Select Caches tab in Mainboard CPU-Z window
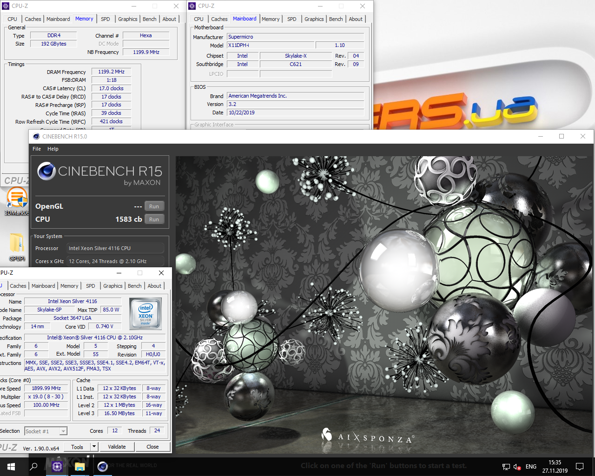 click(219, 19)
